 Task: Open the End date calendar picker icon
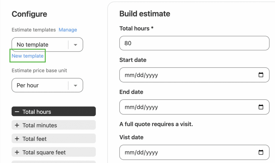point(260,107)
